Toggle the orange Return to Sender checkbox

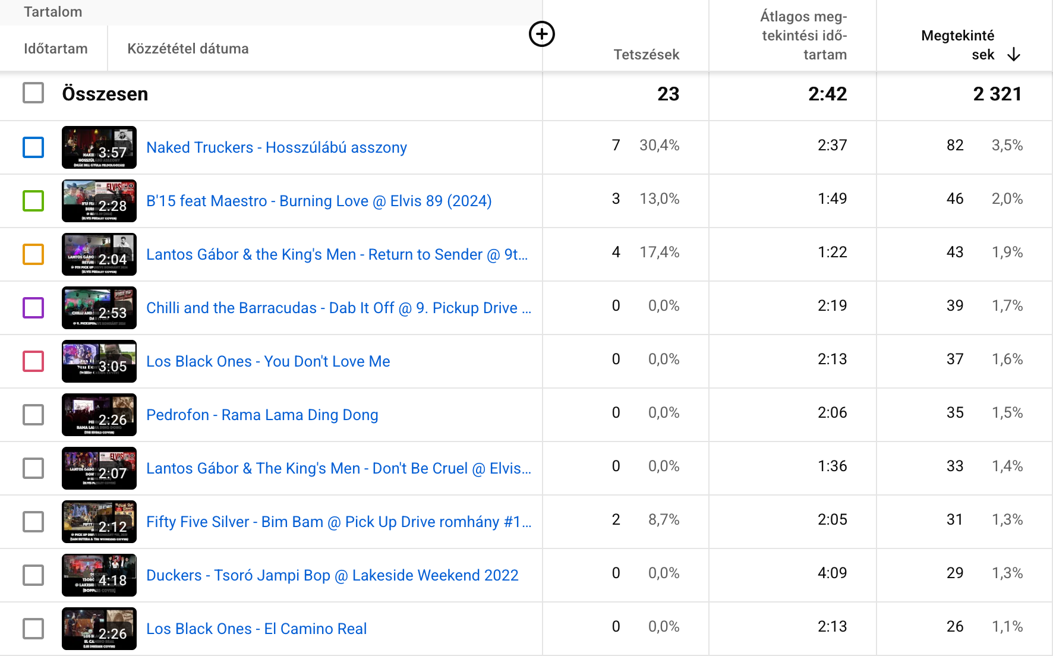click(33, 254)
